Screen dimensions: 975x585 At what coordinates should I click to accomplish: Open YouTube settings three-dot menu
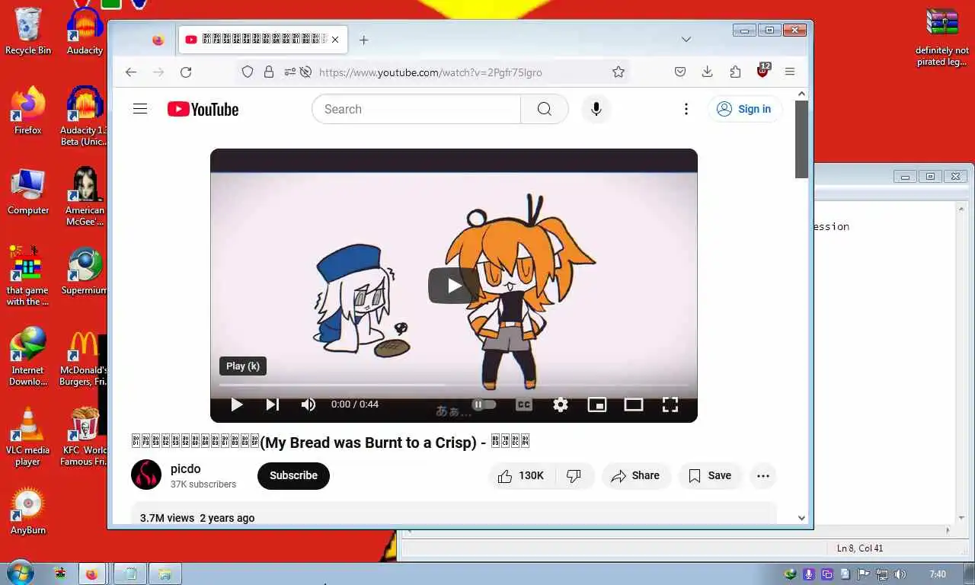(686, 109)
